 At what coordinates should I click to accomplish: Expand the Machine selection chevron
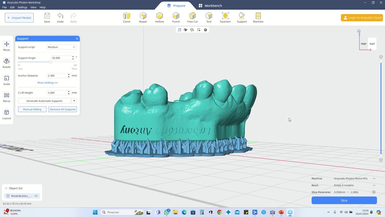click(x=374, y=178)
